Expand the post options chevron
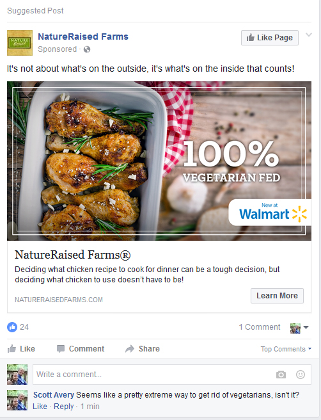 pyautogui.click(x=309, y=35)
